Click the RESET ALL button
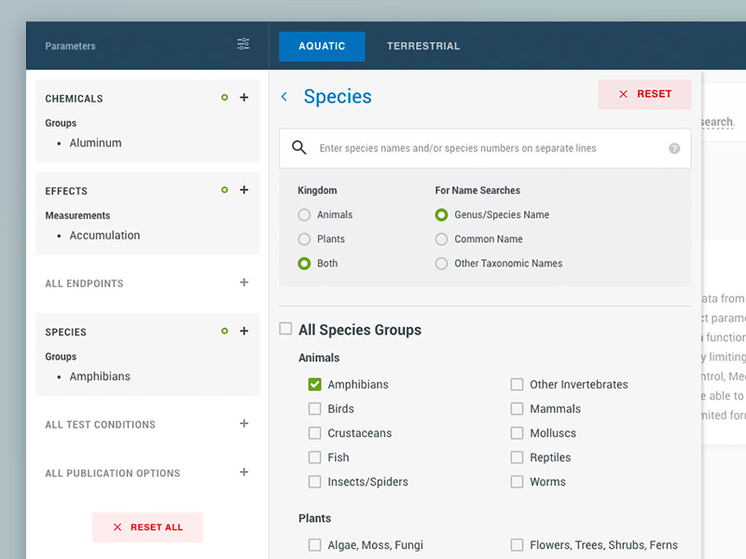The width and height of the screenshot is (746, 559). (x=147, y=527)
